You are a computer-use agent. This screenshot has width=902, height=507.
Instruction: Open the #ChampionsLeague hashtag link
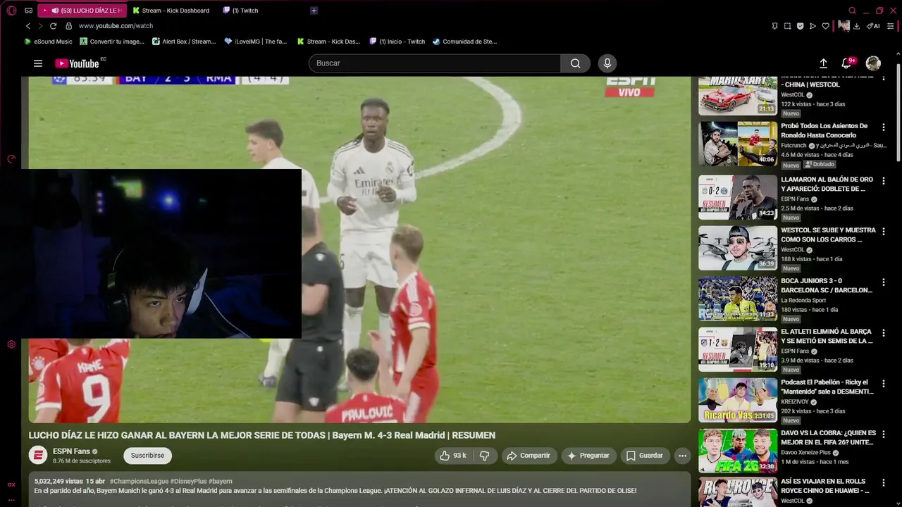[x=139, y=481]
